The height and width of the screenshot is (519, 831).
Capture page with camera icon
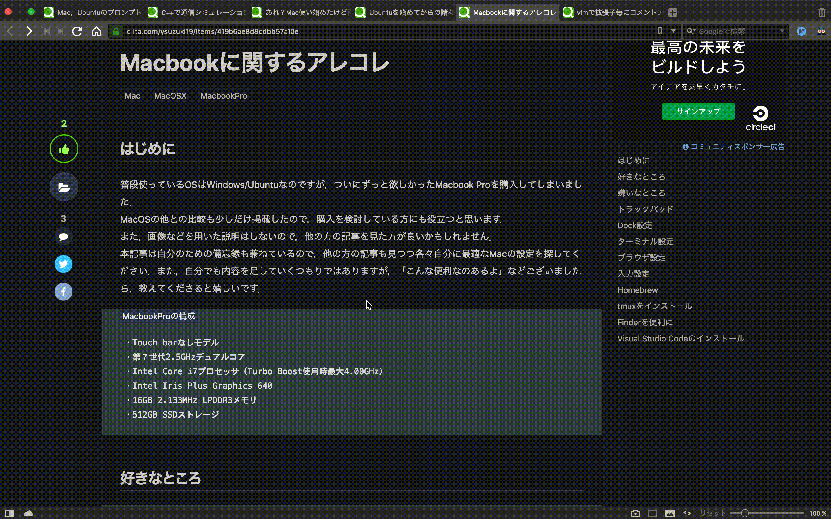click(x=636, y=513)
